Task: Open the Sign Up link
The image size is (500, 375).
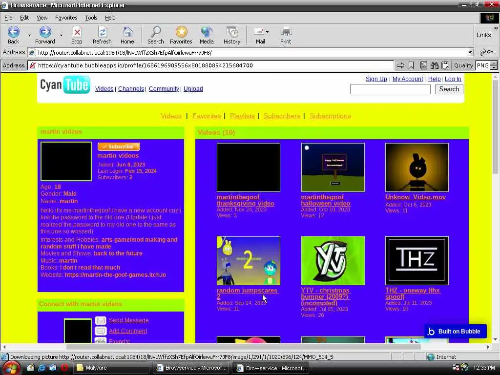Action: [376, 79]
